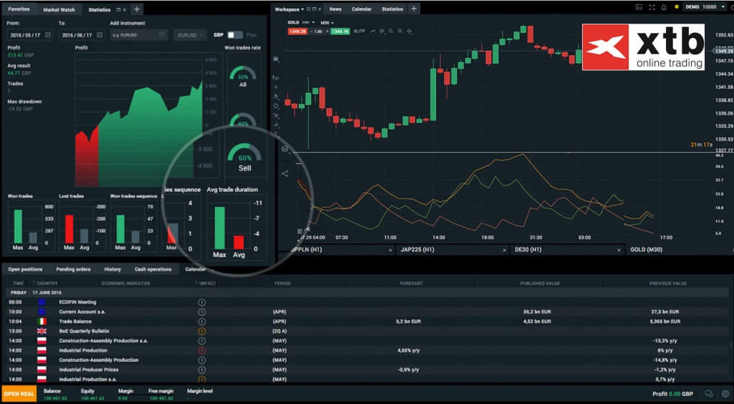Click the share chart icon
The height and width of the screenshot is (404, 734).
(285, 173)
